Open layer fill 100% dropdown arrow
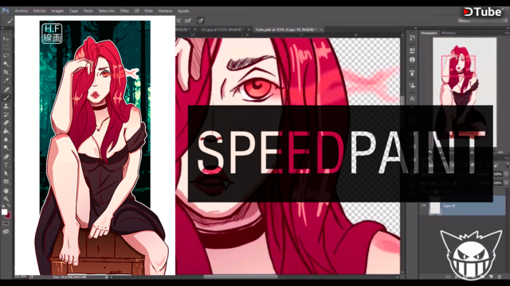Screen dimensions: 510x286 506,183
